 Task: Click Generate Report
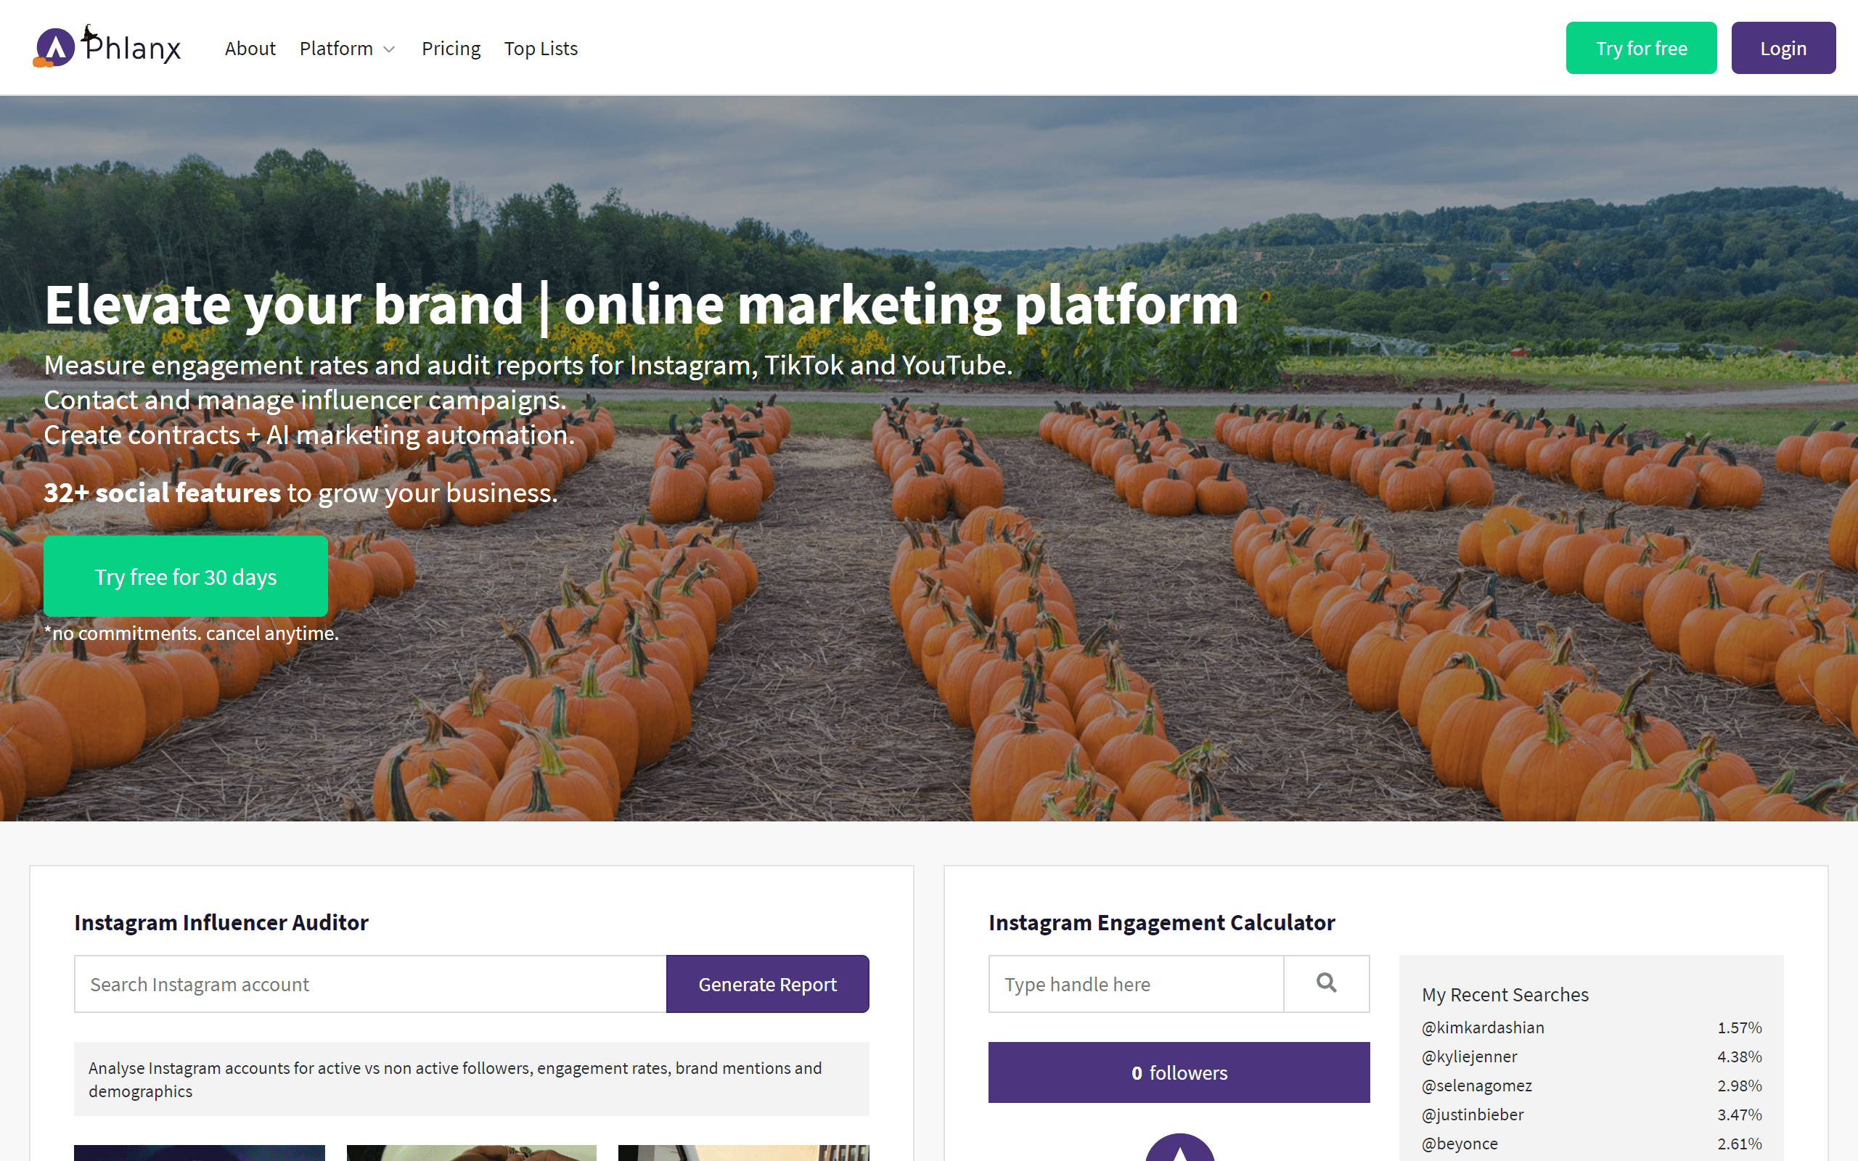(767, 984)
